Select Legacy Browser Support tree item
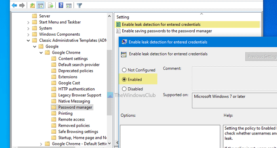This screenshot has width=277, height=148. click(80, 95)
